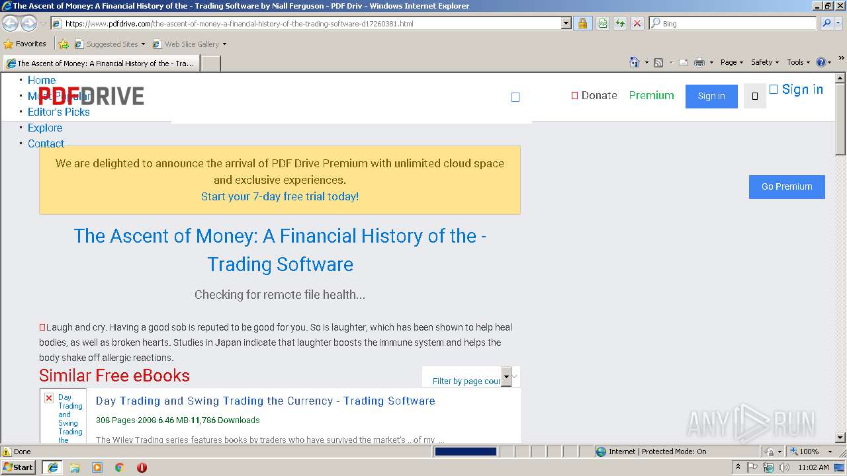Click the security lock icon in address bar
This screenshot has height=476, width=847.
582,23
